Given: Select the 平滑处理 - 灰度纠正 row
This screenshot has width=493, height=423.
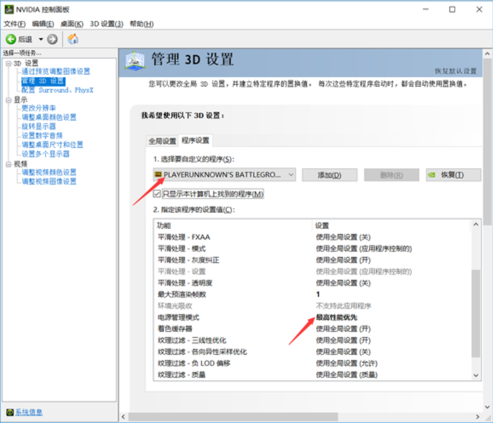Looking at the screenshot, I should [x=313, y=260].
